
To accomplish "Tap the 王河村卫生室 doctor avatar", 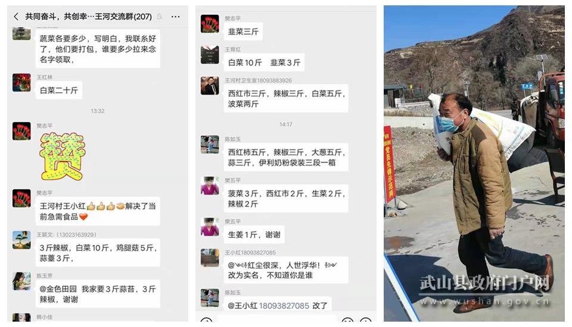I will click(x=210, y=86).
